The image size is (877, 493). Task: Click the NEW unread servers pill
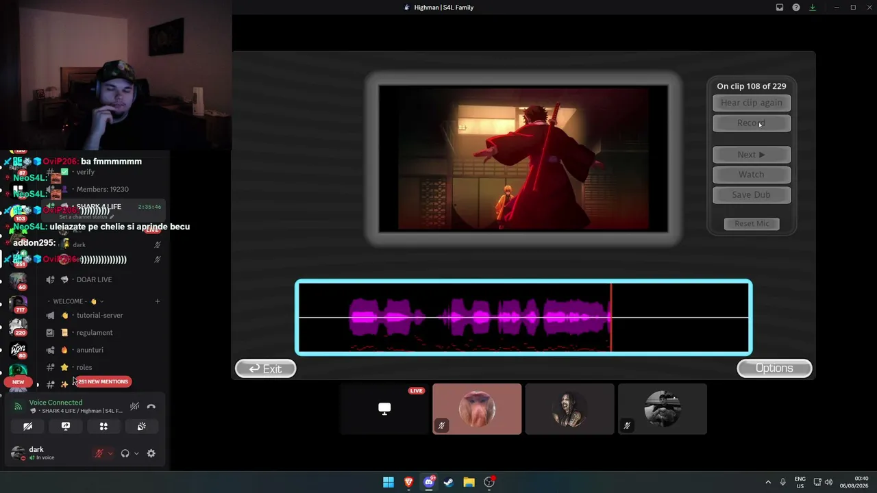[18, 382]
